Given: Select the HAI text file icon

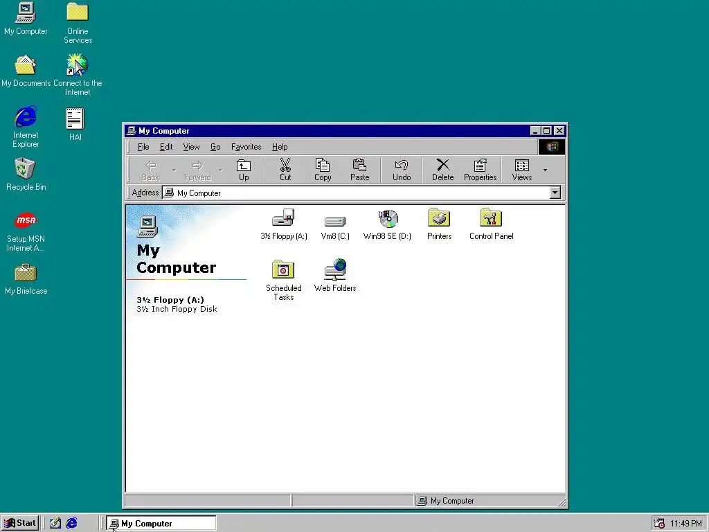Looking at the screenshot, I should 75,124.
